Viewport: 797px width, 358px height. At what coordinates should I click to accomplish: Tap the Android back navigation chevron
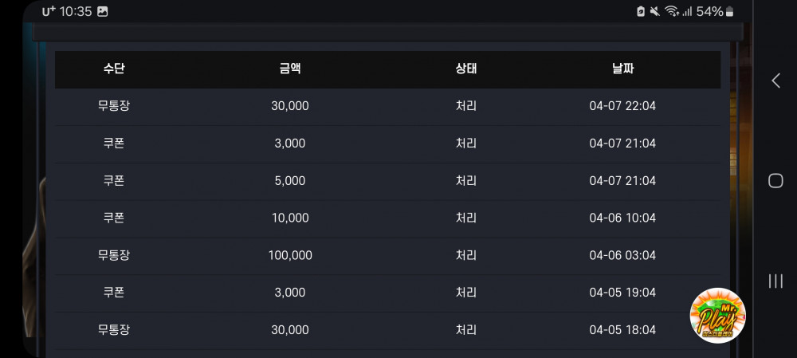coord(775,81)
